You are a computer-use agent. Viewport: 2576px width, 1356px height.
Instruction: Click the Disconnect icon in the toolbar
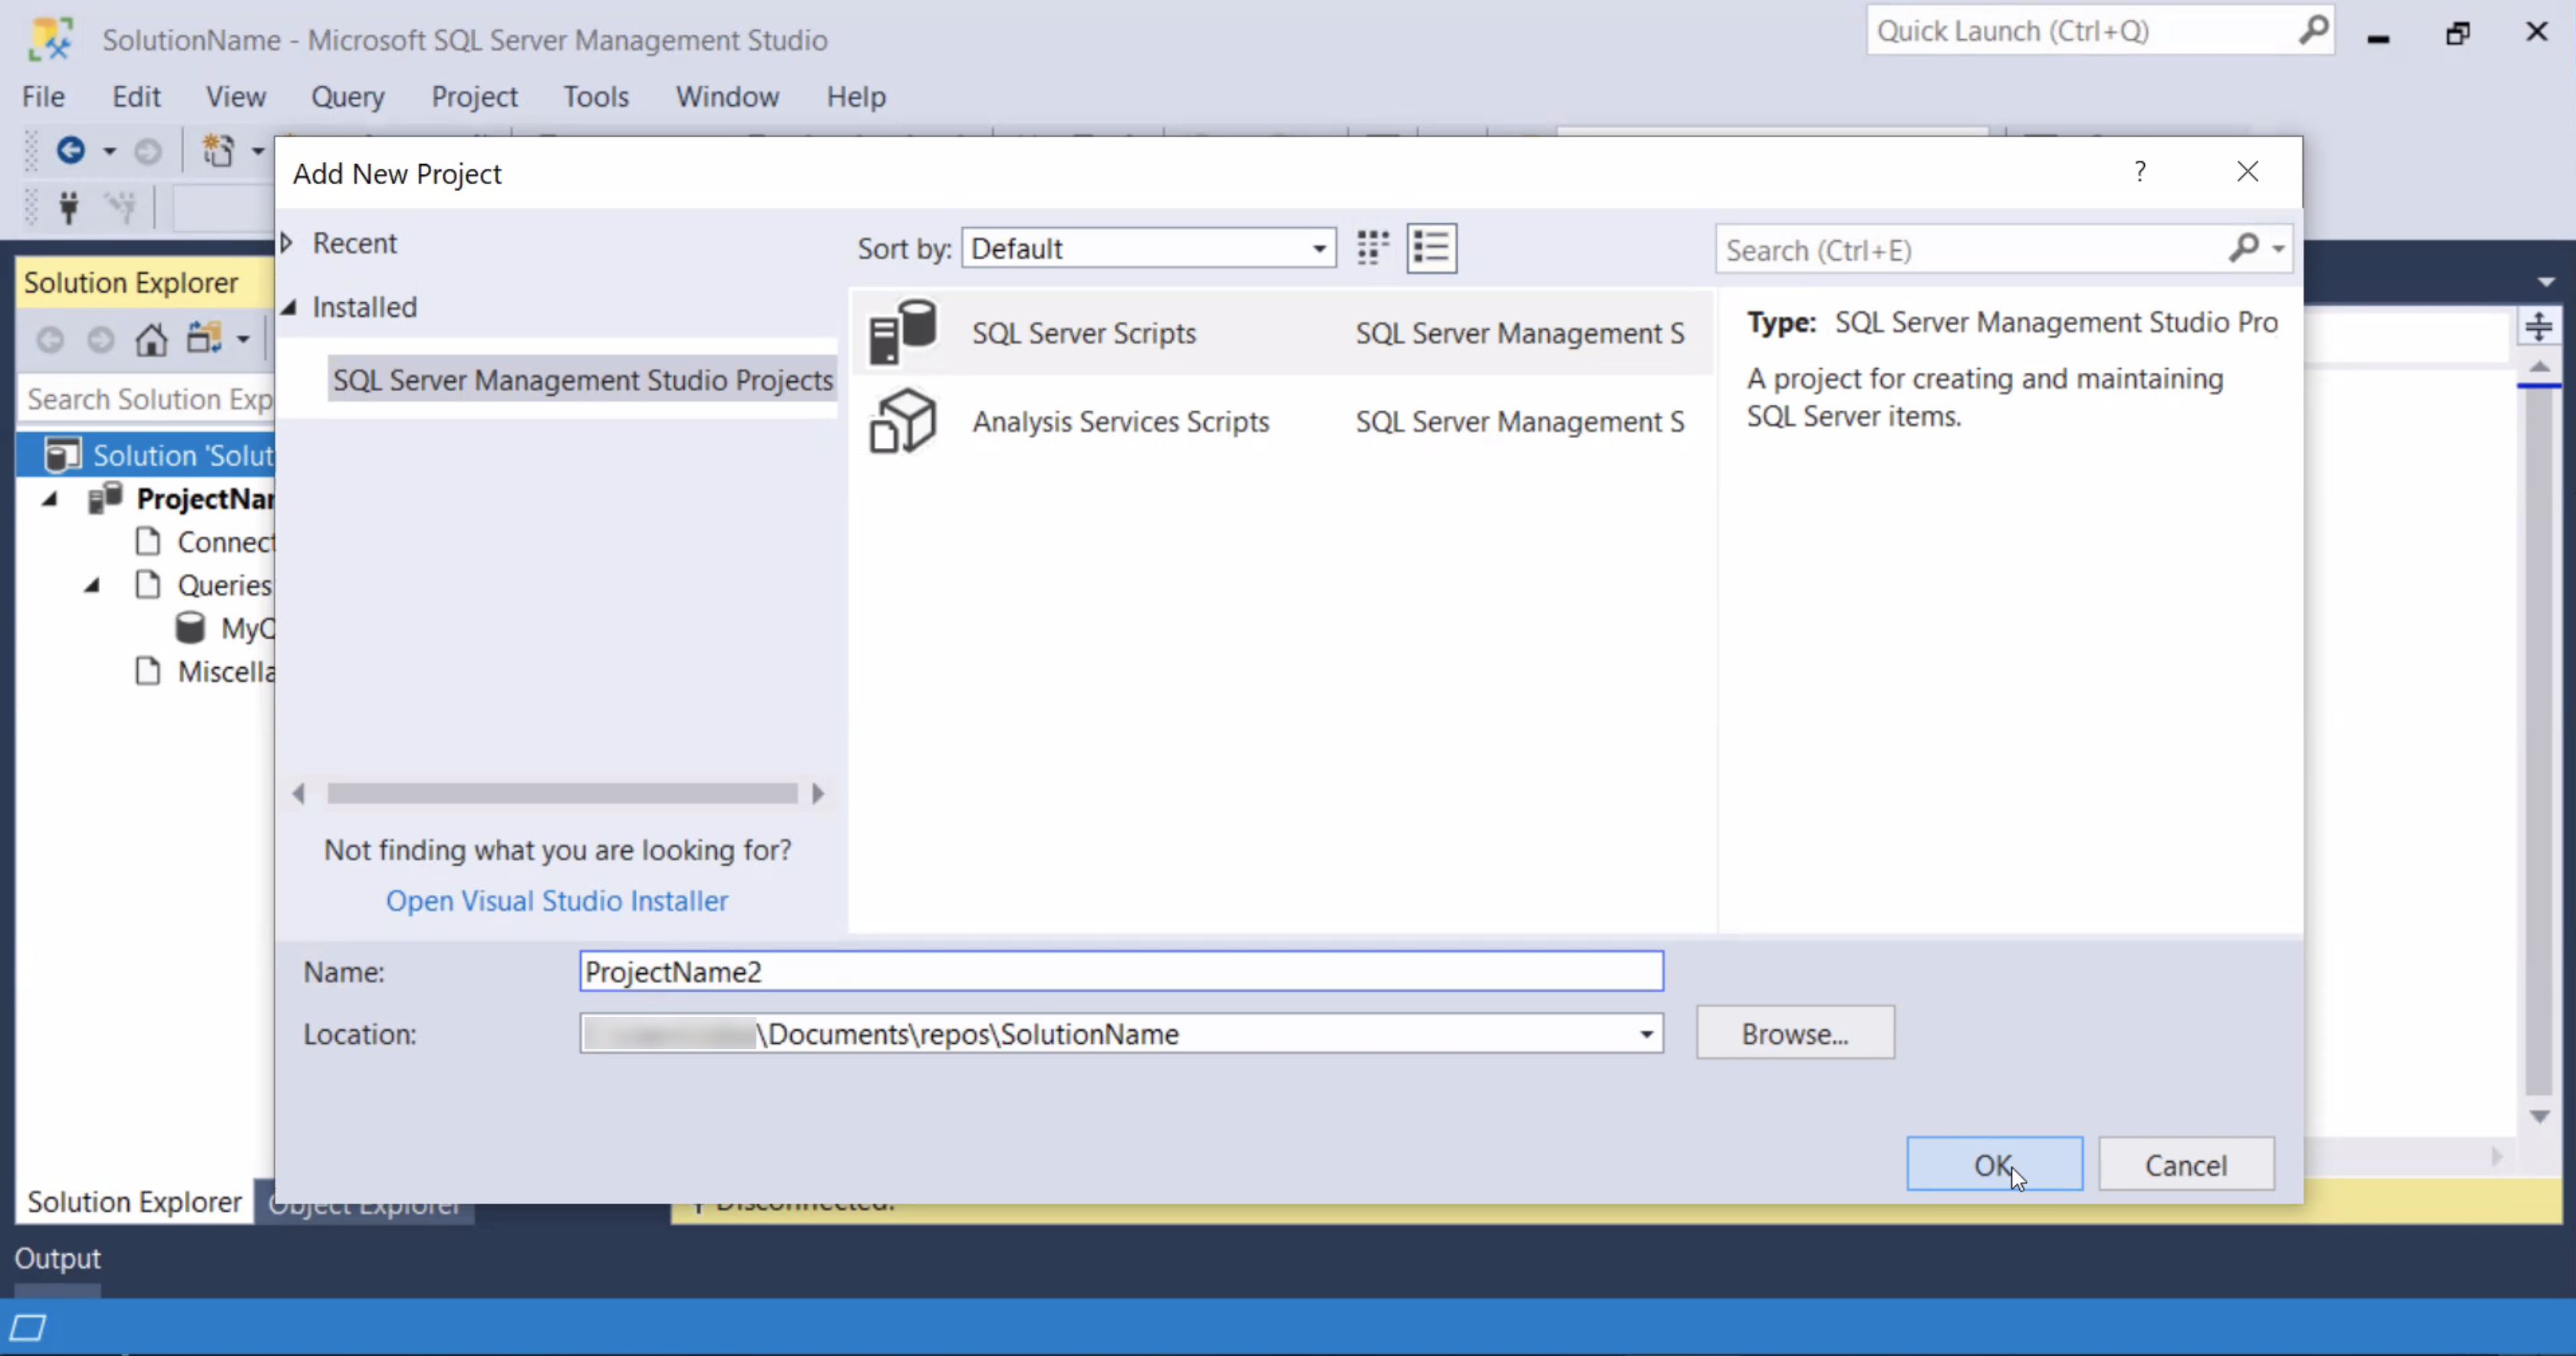(121, 207)
